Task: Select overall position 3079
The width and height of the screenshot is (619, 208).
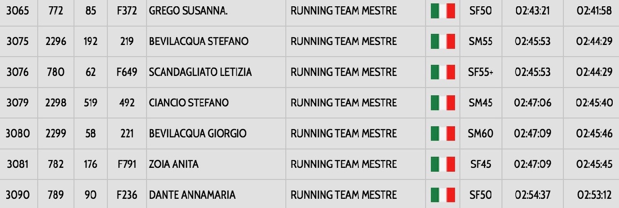Action: click(x=17, y=103)
